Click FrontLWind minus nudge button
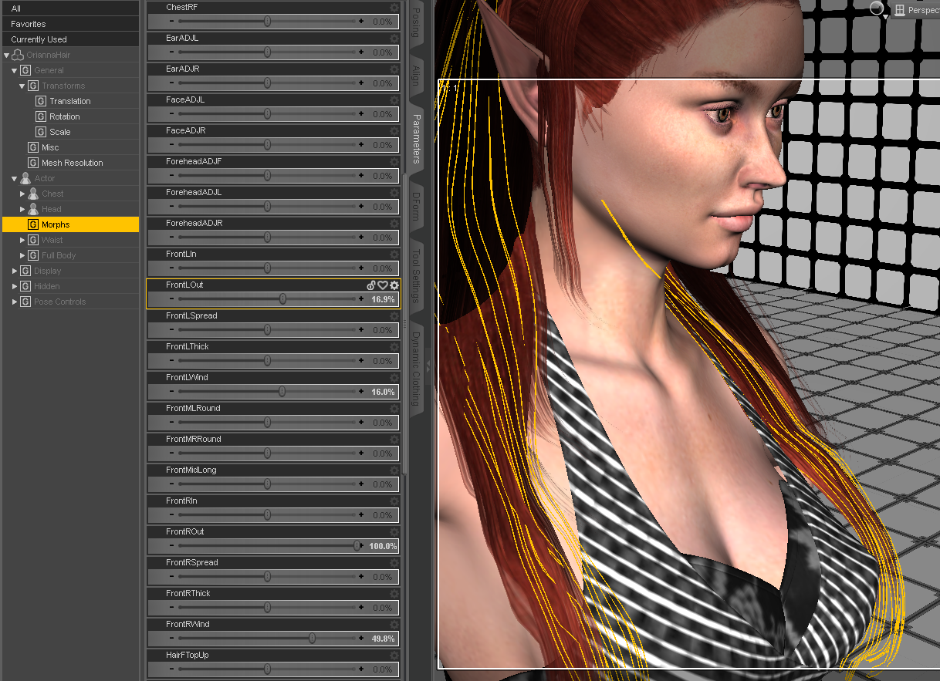Screen dimensions: 940x681 coord(172,392)
